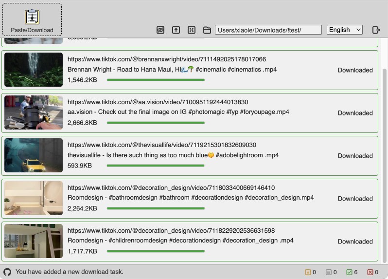Open the waterfall video thumbnail
Image resolution: width=388 pixels, height=279 pixels.
coord(34,69)
